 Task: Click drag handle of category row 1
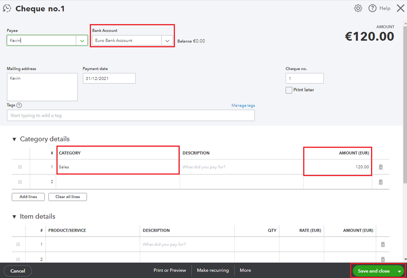(x=20, y=167)
